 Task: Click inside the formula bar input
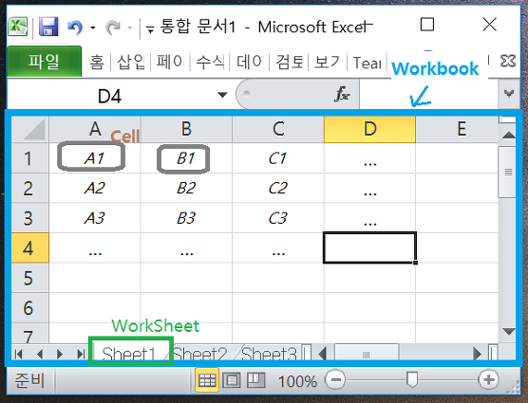point(428,95)
